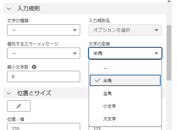Choose the checked 半角 option

coord(125,80)
